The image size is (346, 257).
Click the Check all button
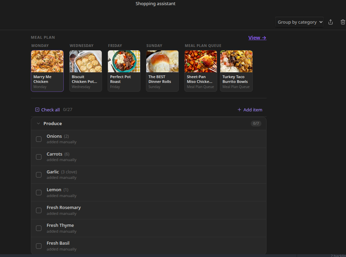(x=47, y=110)
